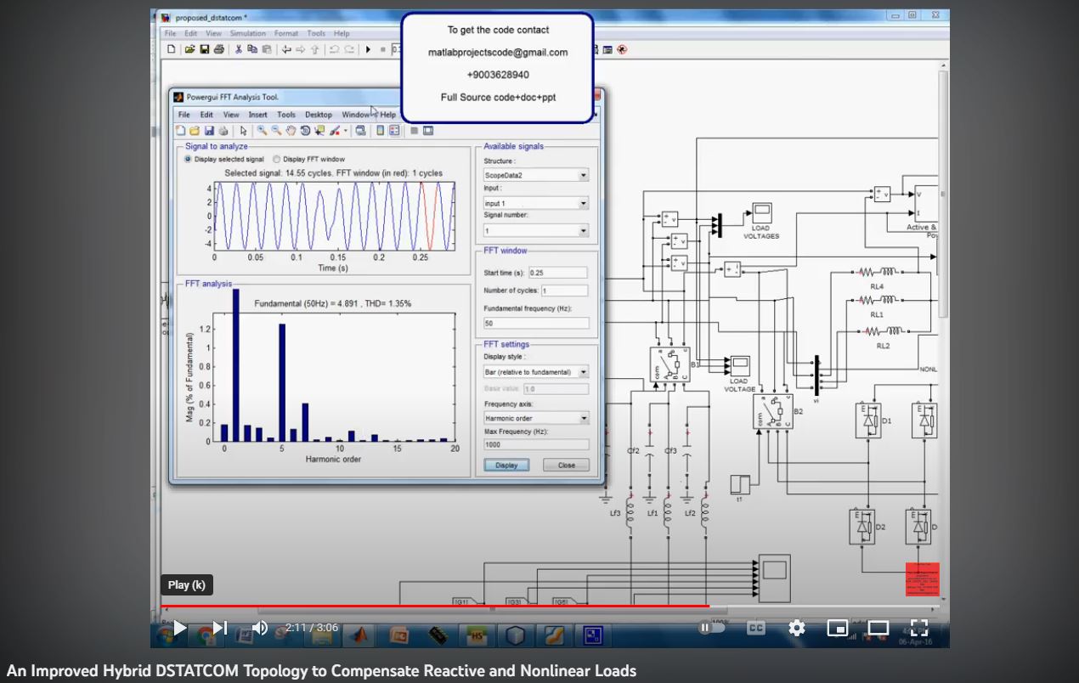Open the Frequency axis Harmonic order dropdown
1079x683 pixels.
535,418
